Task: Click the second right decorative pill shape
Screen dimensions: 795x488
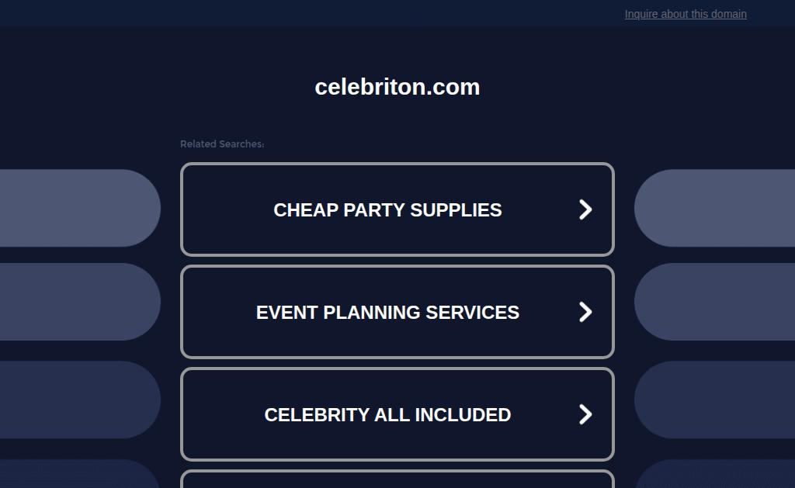Action: 716,302
